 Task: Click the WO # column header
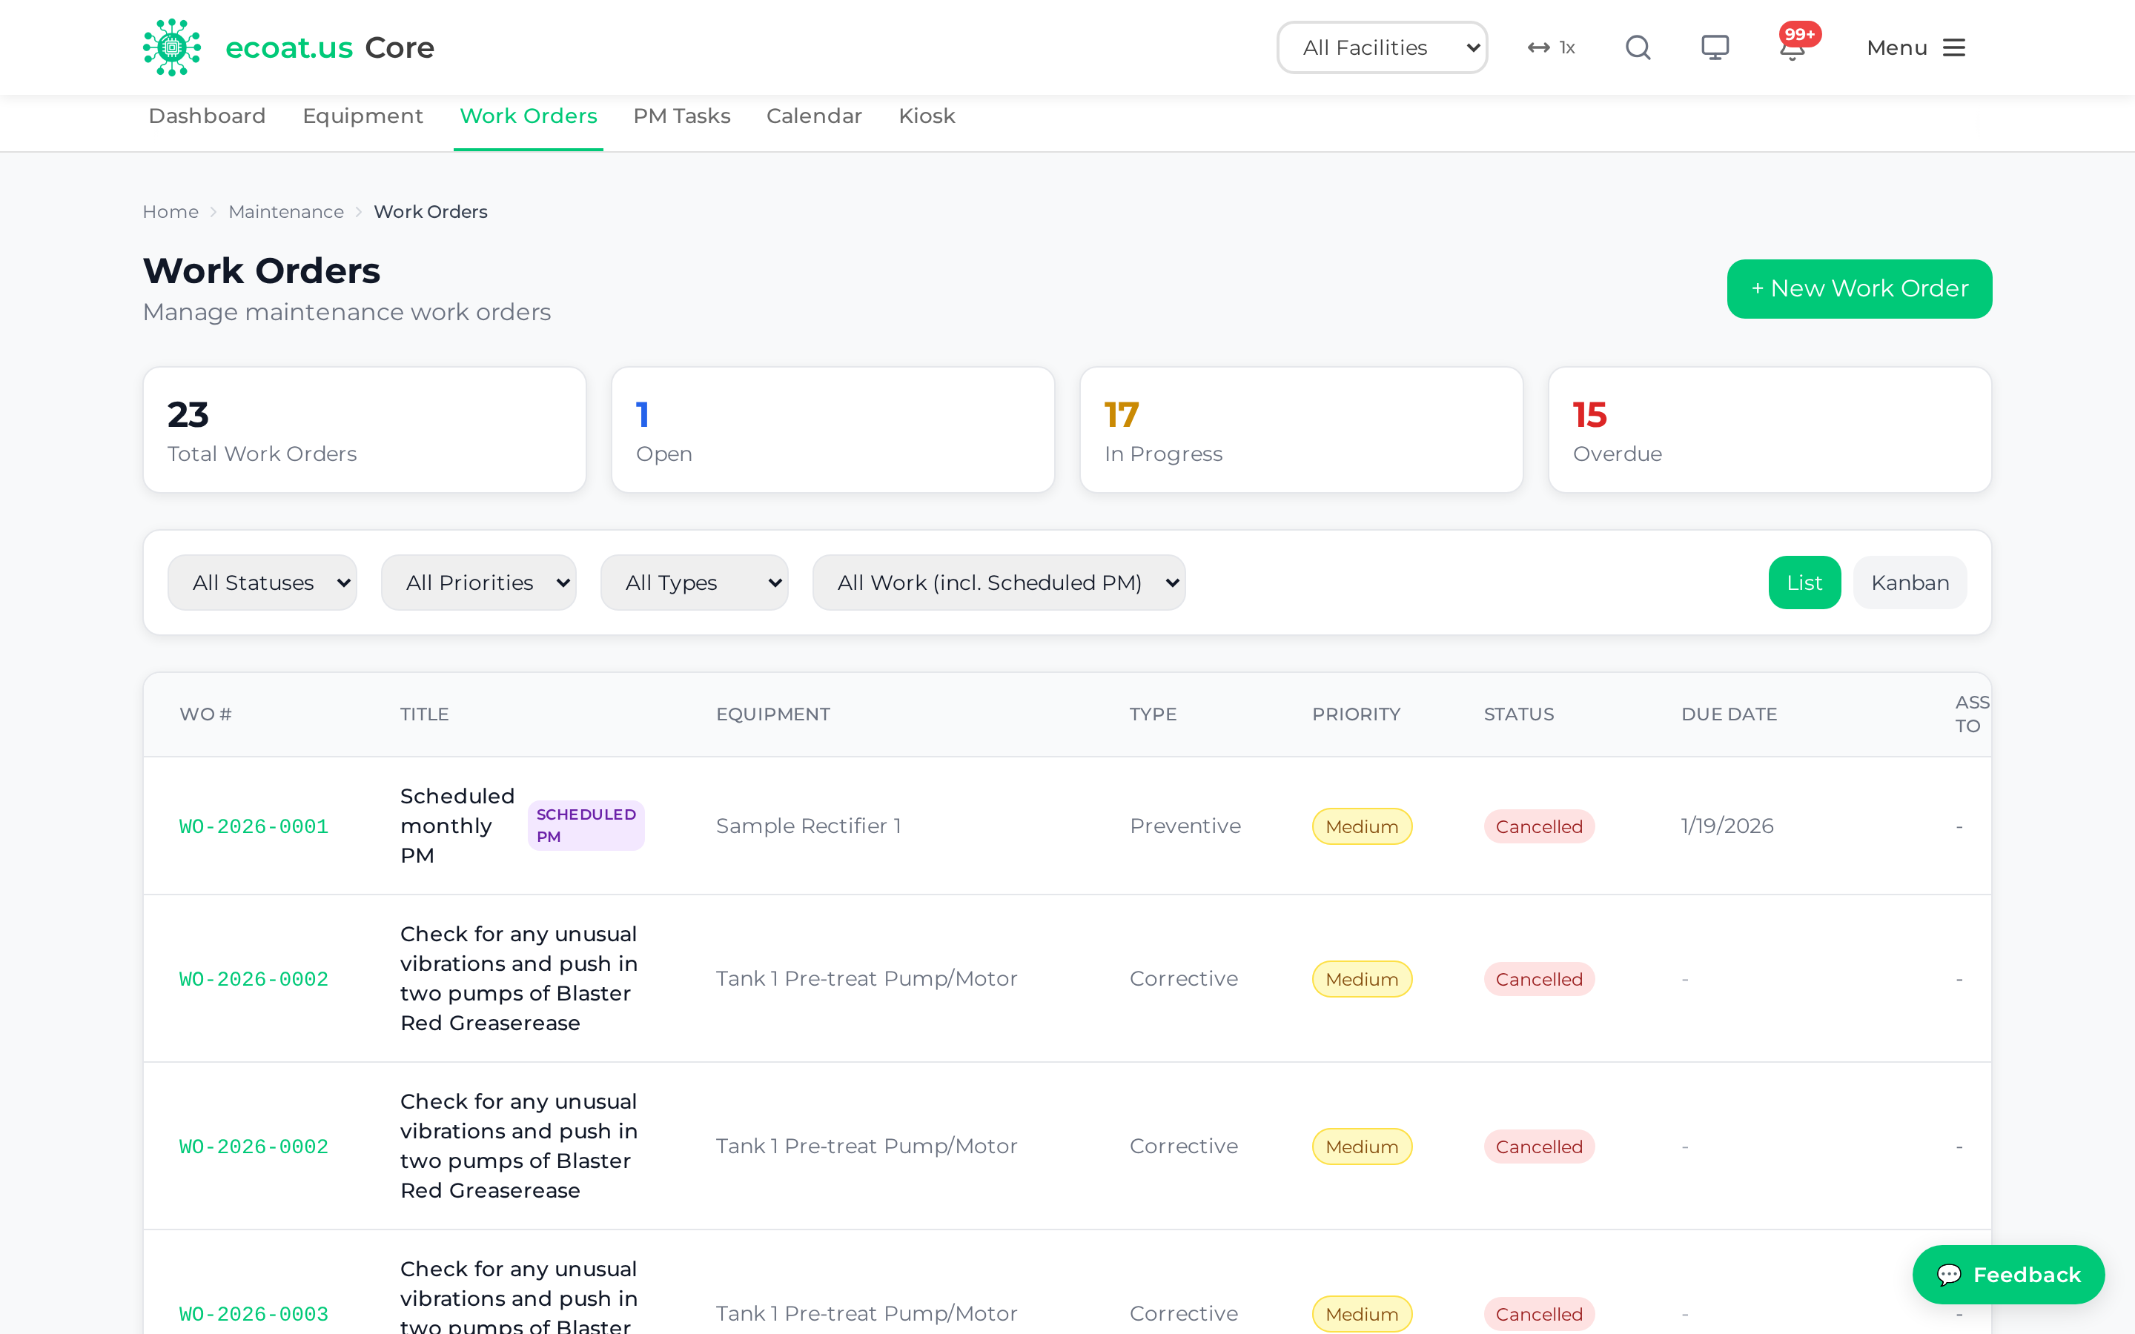205,714
